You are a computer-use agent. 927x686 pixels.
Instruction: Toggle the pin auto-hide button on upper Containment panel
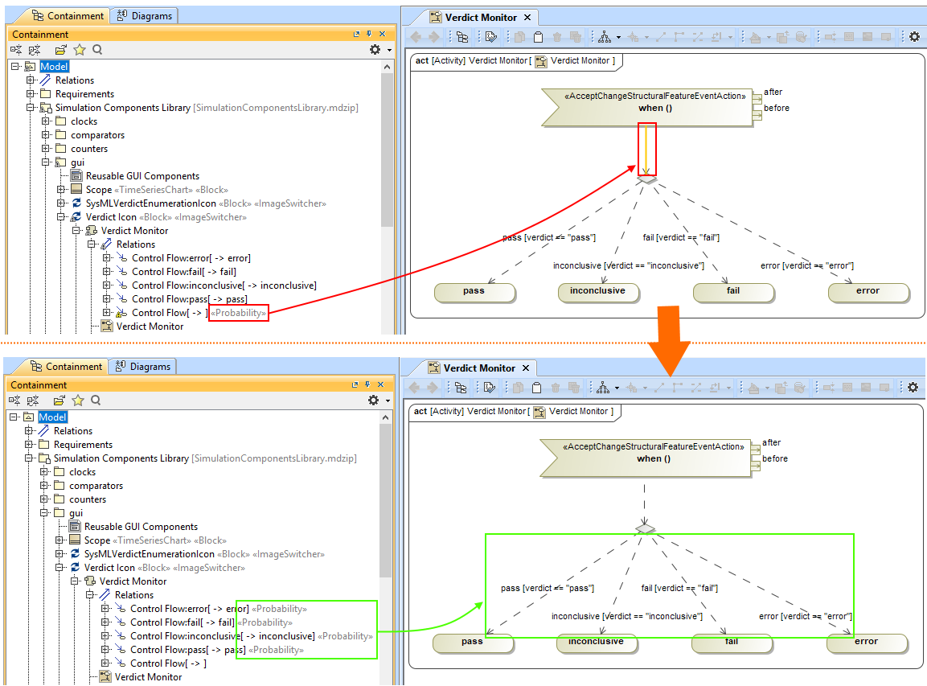coord(369,35)
